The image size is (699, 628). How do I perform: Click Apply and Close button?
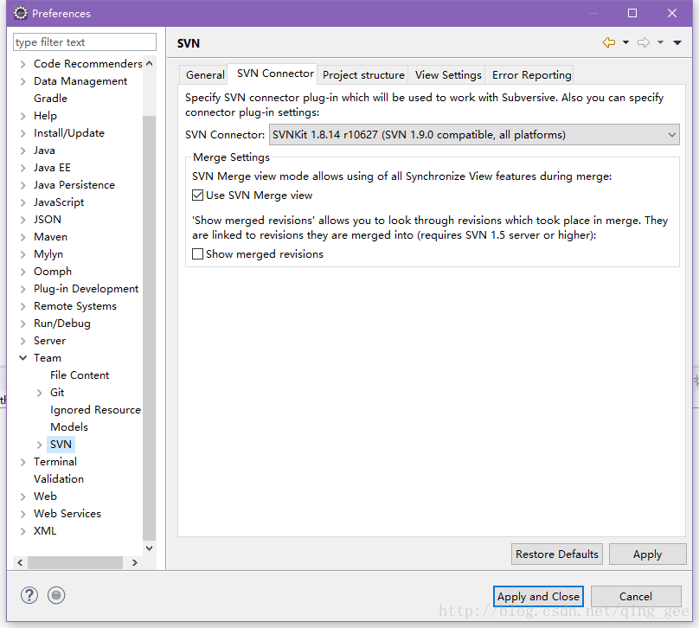pos(538,596)
